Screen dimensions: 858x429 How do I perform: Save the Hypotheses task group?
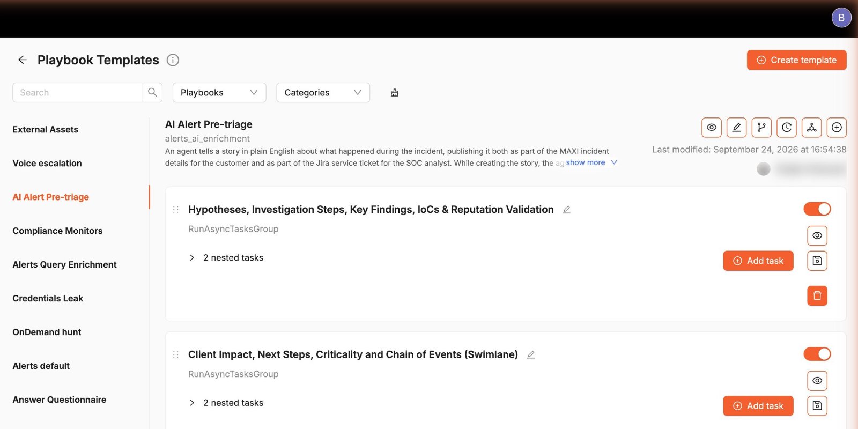point(817,261)
